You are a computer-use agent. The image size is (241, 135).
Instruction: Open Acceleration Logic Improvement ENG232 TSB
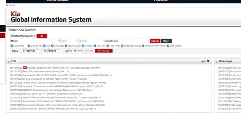[61, 97]
